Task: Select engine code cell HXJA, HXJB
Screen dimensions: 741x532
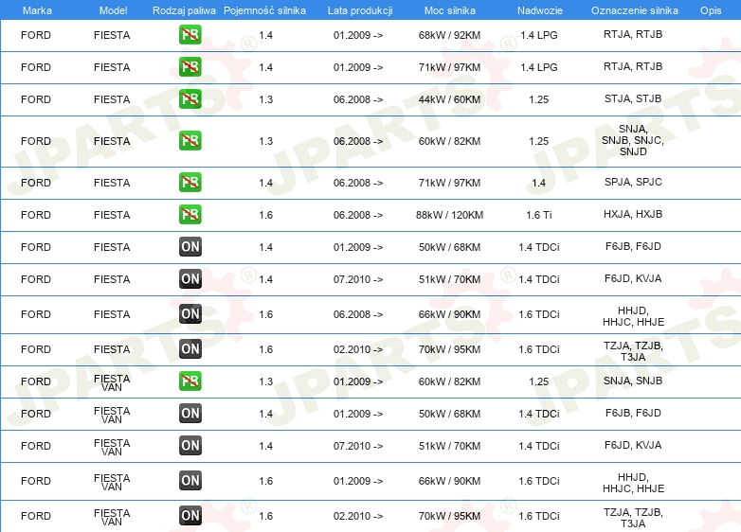Action: (x=633, y=214)
